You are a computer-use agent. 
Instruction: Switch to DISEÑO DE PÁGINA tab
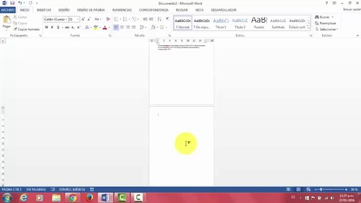tap(91, 10)
